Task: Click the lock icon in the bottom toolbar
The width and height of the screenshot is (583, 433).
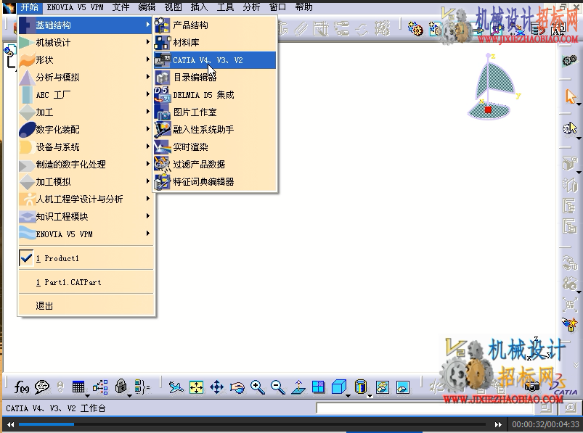Action: 121,387
